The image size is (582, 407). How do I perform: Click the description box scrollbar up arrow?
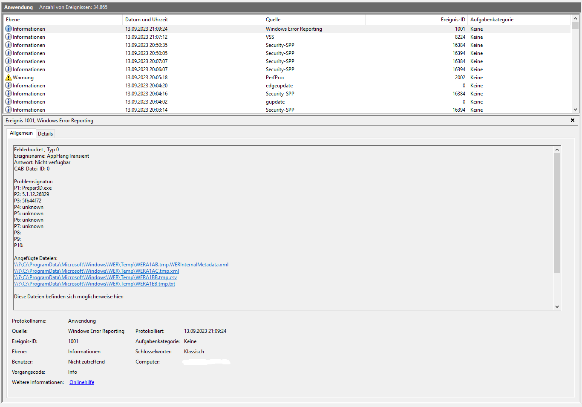point(557,150)
